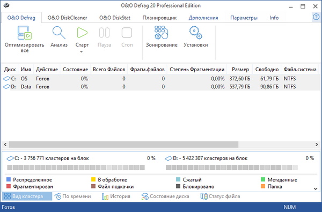Open Установки gears icon
This screenshot has height=212, width=322.
pos(195,33)
